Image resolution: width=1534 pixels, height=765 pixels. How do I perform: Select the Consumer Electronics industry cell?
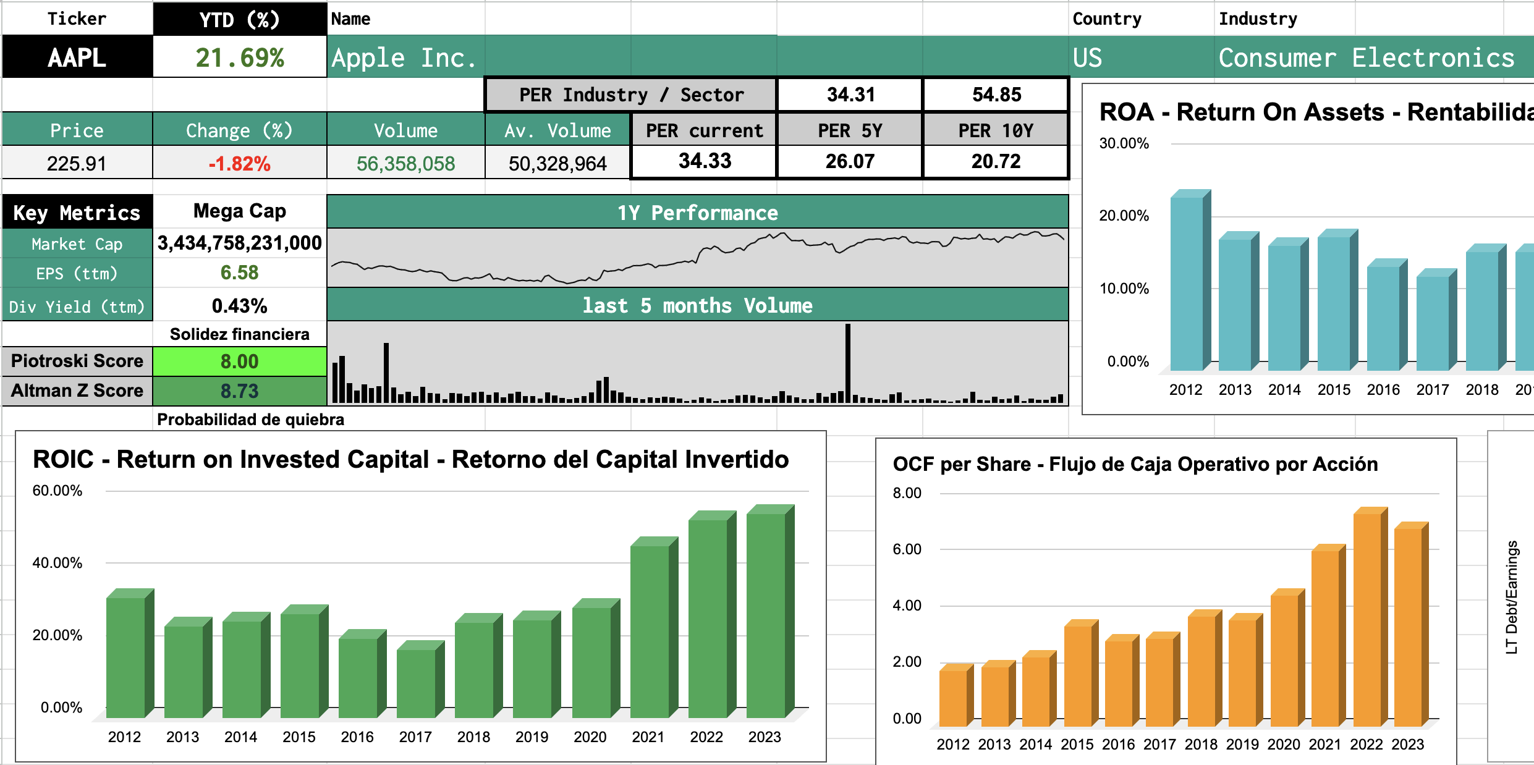point(1375,57)
